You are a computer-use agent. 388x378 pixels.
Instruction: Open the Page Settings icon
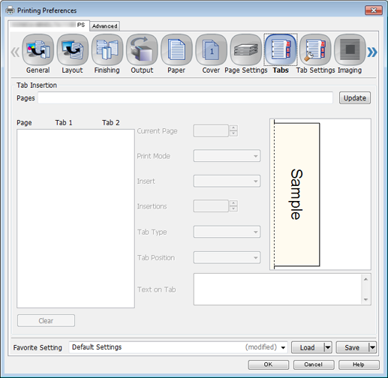(x=245, y=49)
